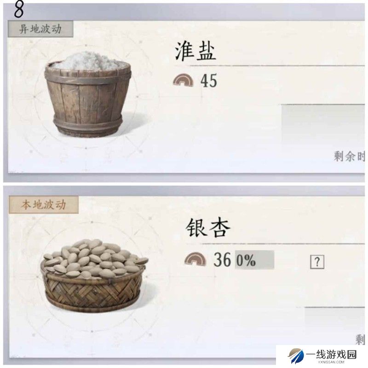Click the 剩余时 remaining time label
Viewport: 368px width, 368px height.
349,156
